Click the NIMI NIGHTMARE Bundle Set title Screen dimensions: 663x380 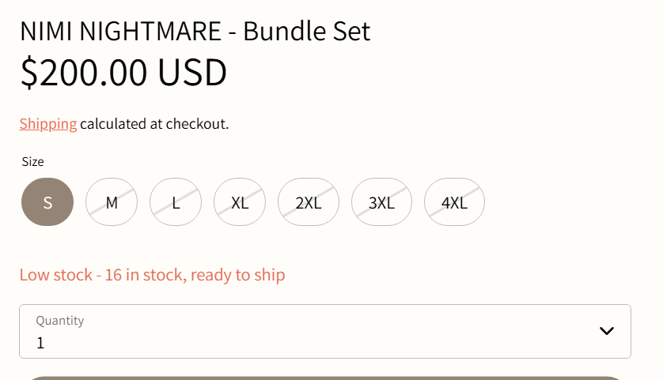click(x=195, y=32)
